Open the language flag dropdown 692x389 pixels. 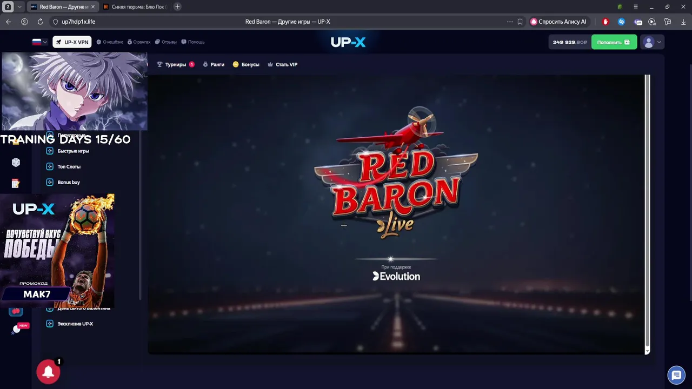click(x=39, y=42)
